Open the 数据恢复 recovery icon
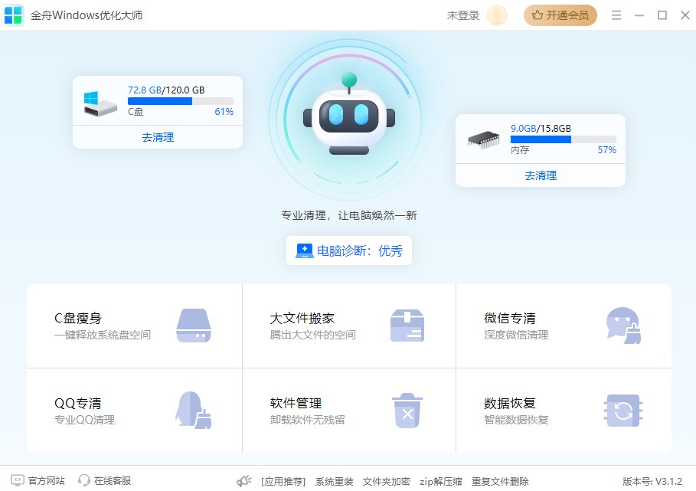 tap(623, 411)
